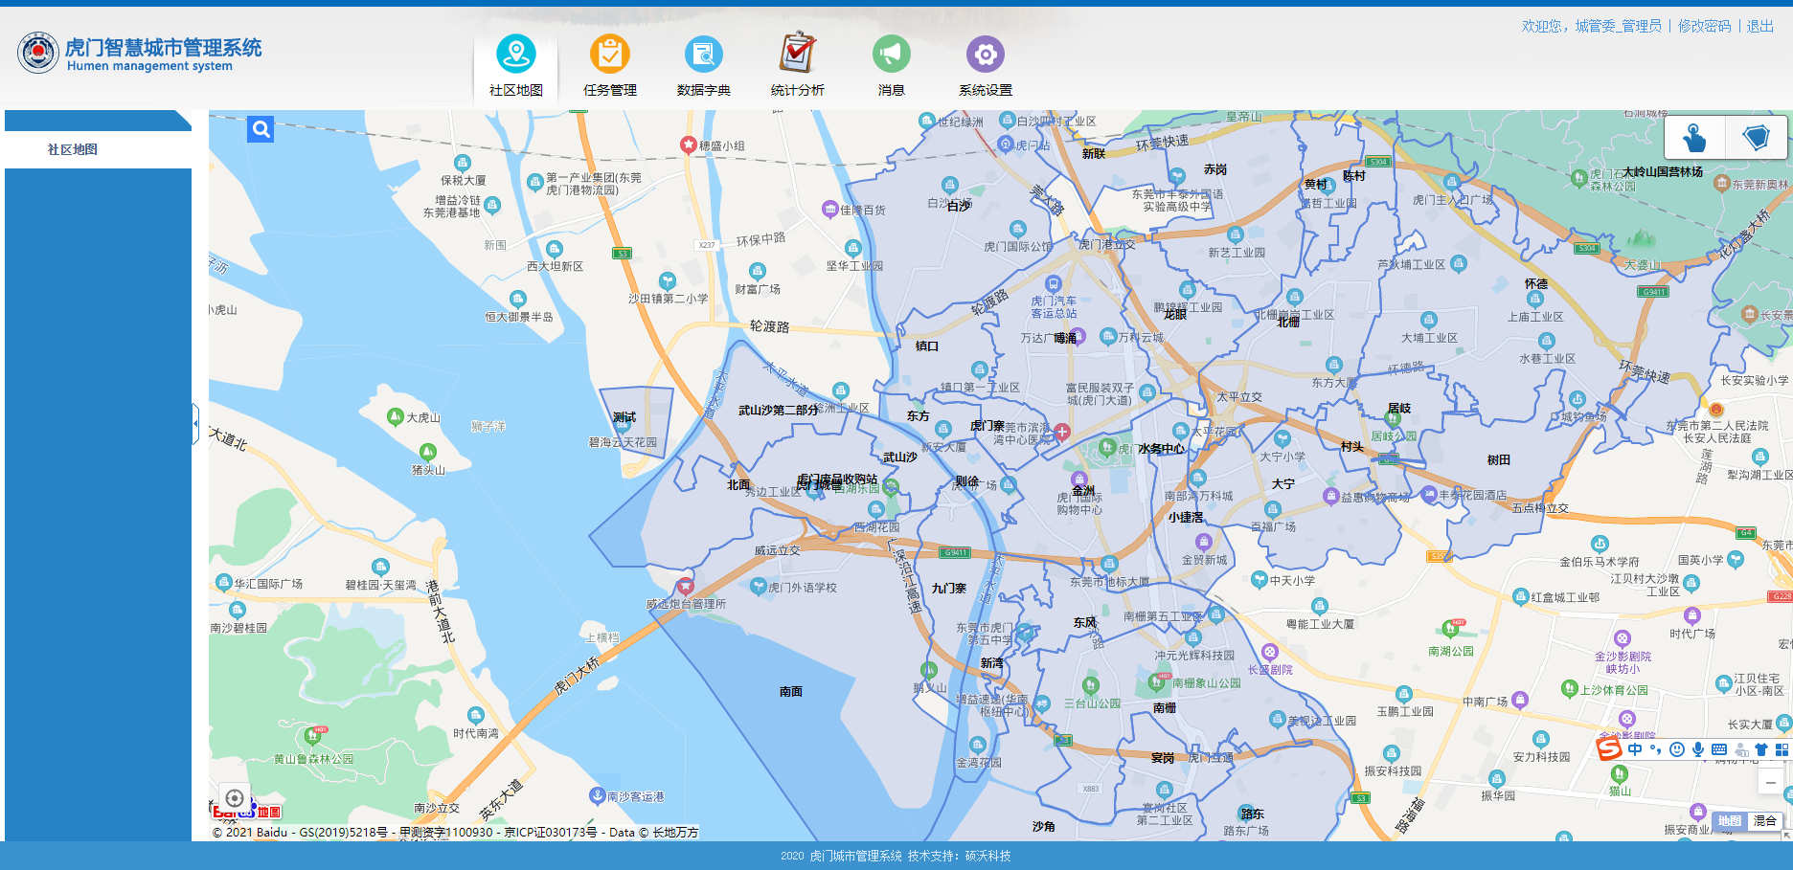Click the 镇口 community label
The image size is (1793, 870).
(927, 346)
